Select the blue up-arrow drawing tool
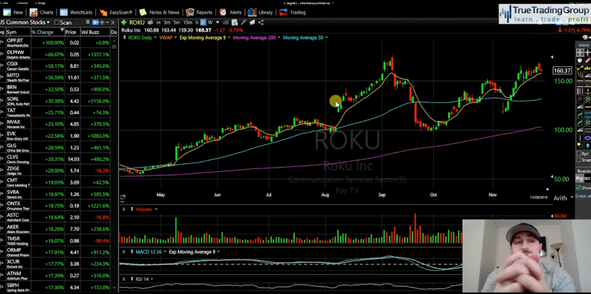This screenshot has height=294, width=591. tap(588, 146)
